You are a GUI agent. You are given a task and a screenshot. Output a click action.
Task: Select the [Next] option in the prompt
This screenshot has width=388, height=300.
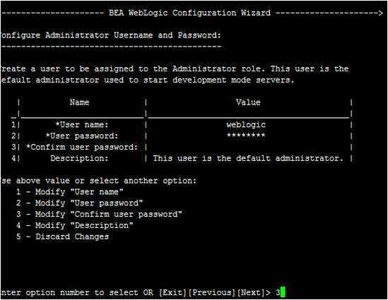(252, 292)
